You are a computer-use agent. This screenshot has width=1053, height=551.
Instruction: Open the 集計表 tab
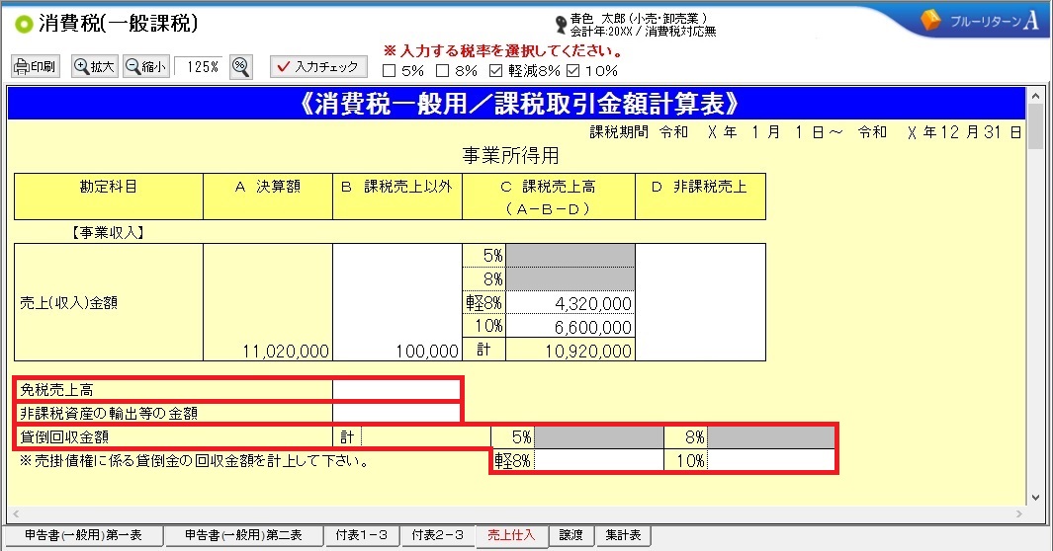tap(623, 535)
